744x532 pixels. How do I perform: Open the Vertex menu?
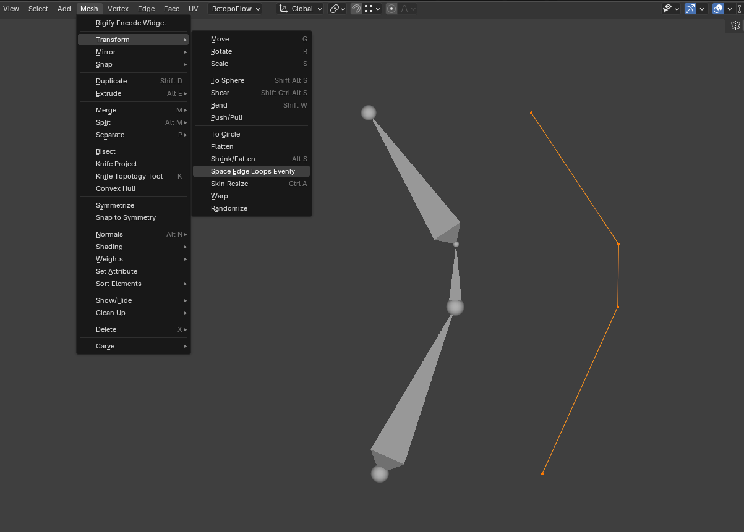[x=118, y=9]
